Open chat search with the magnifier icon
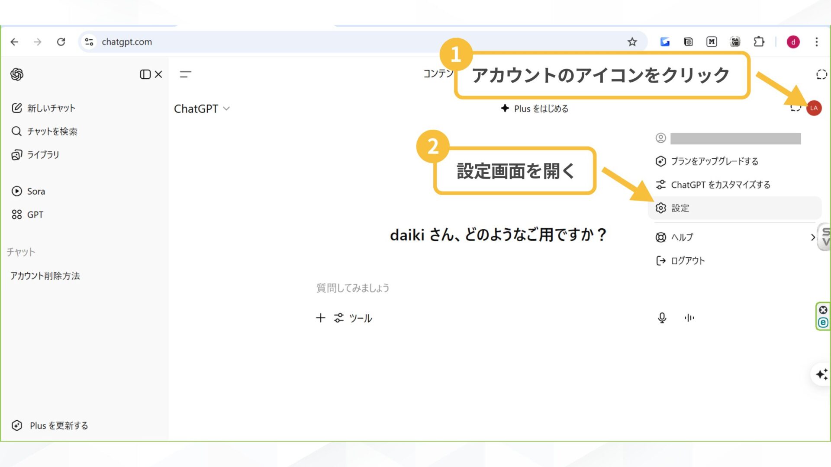This screenshot has width=831, height=467. [16, 131]
